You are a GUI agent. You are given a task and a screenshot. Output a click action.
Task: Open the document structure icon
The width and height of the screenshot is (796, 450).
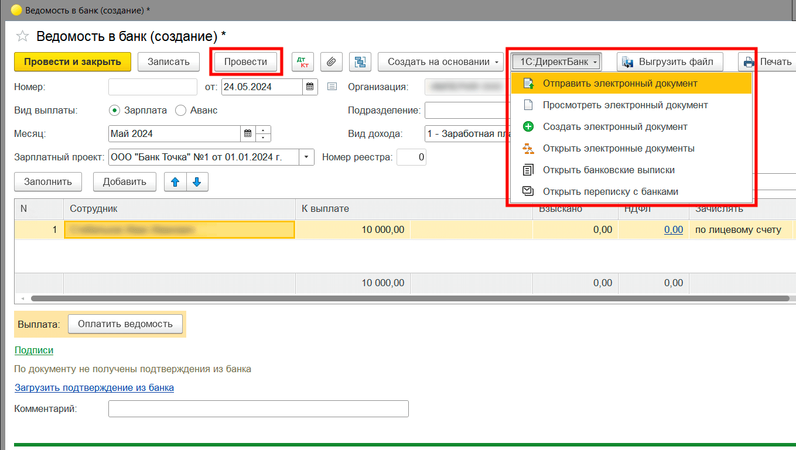(x=360, y=62)
